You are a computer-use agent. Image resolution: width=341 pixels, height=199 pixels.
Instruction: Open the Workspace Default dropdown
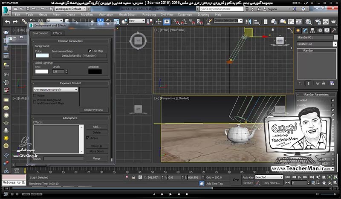click(x=70, y=9)
